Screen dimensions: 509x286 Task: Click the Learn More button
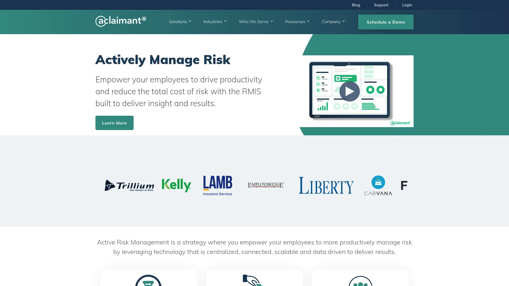(115, 123)
